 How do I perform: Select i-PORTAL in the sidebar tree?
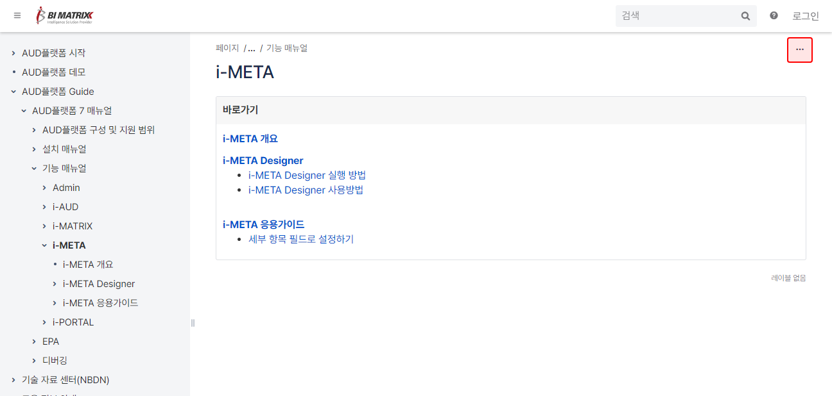73,322
